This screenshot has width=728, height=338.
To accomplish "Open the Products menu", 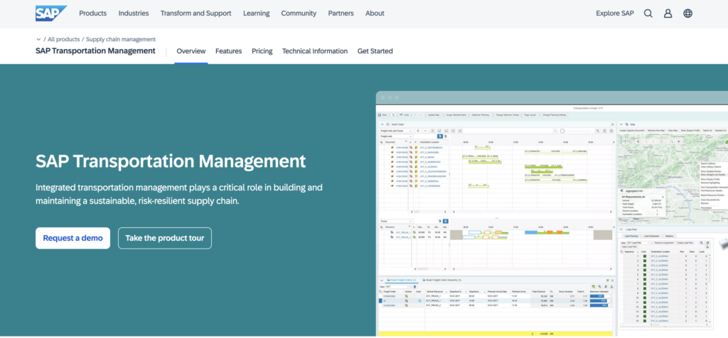I will [93, 13].
